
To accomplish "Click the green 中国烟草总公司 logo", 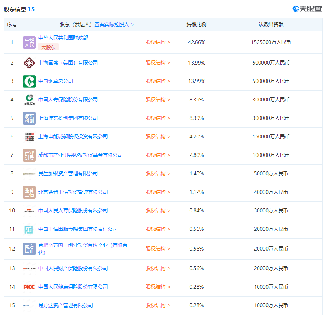I will coord(29,81).
